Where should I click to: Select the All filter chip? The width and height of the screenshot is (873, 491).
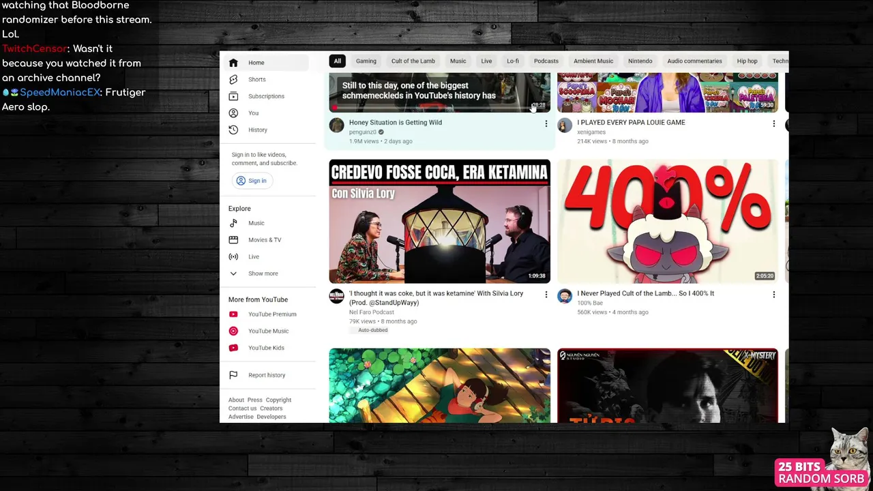point(337,61)
